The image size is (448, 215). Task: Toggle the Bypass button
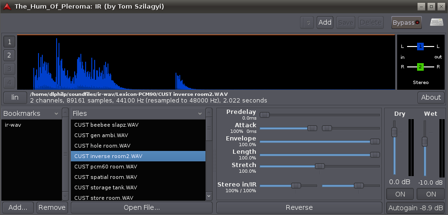pos(407,22)
